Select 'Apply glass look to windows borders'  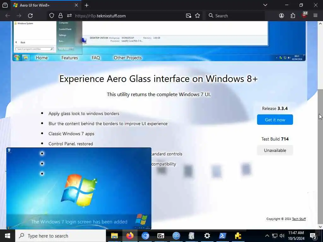pyautogui.click(x=84, y=113)
